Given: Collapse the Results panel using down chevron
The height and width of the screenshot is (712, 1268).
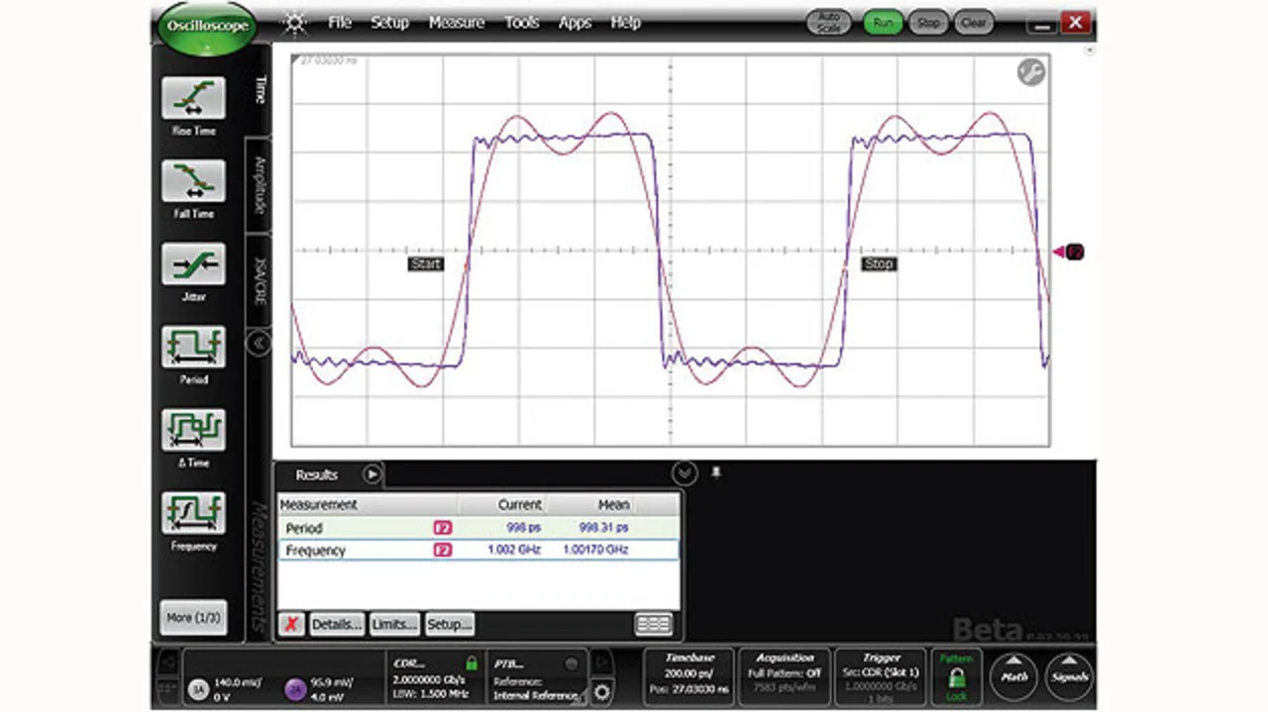Looking at the screenshot, I should (x=684, y=473).
